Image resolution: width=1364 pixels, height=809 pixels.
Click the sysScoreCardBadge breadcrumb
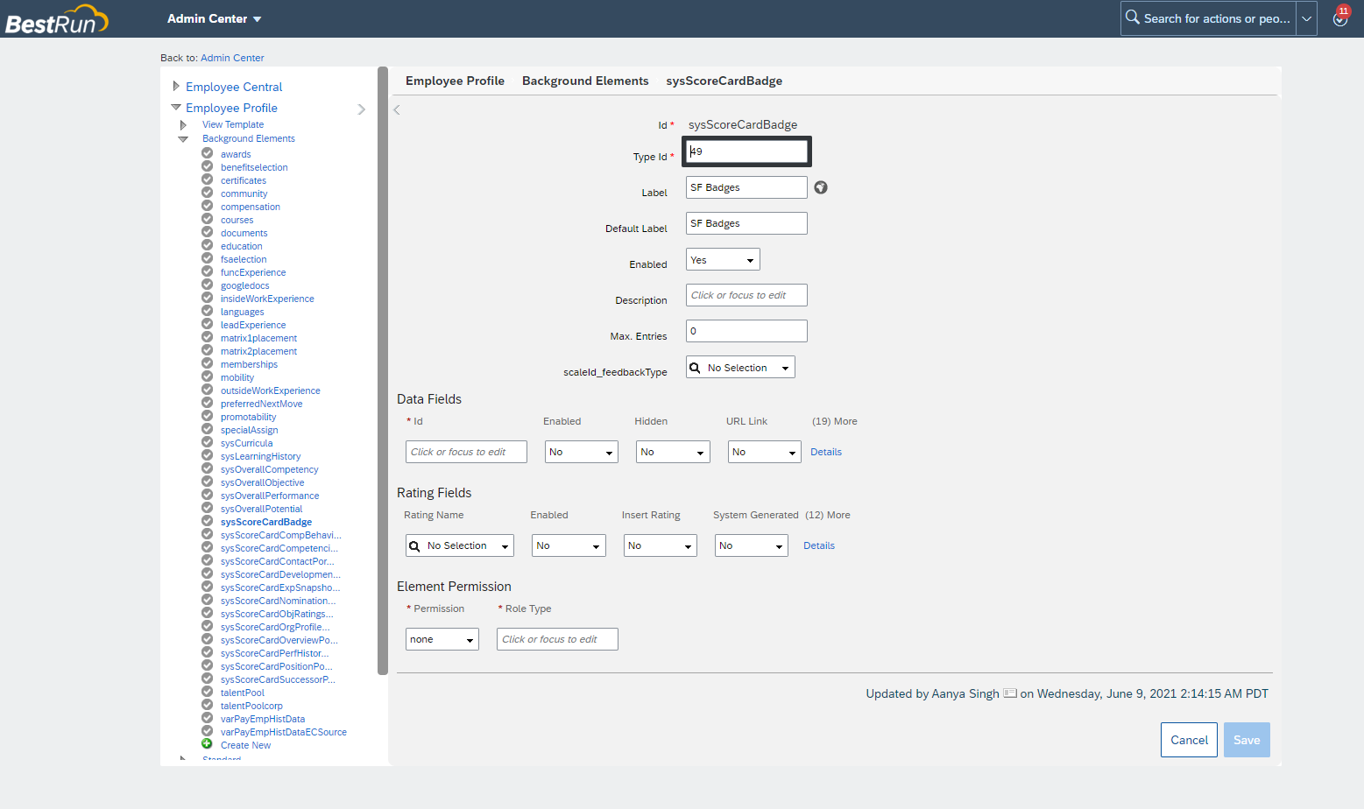coord(724,81)
